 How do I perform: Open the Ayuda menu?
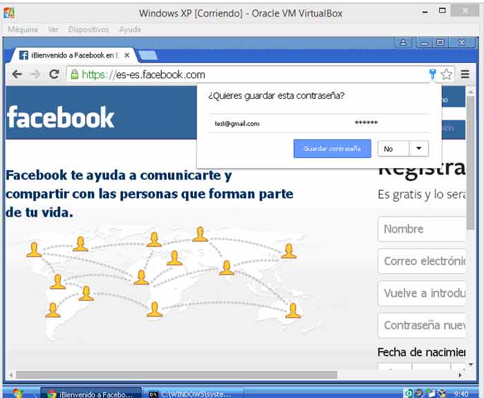tap(130, 30)
